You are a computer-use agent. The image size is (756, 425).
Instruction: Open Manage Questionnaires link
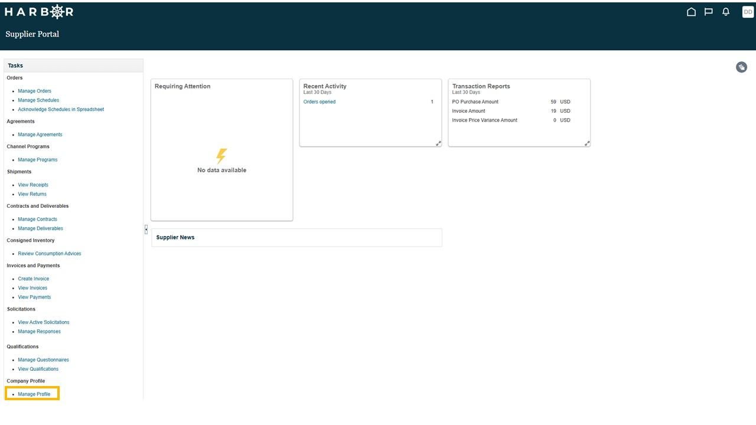coord(43,360)
